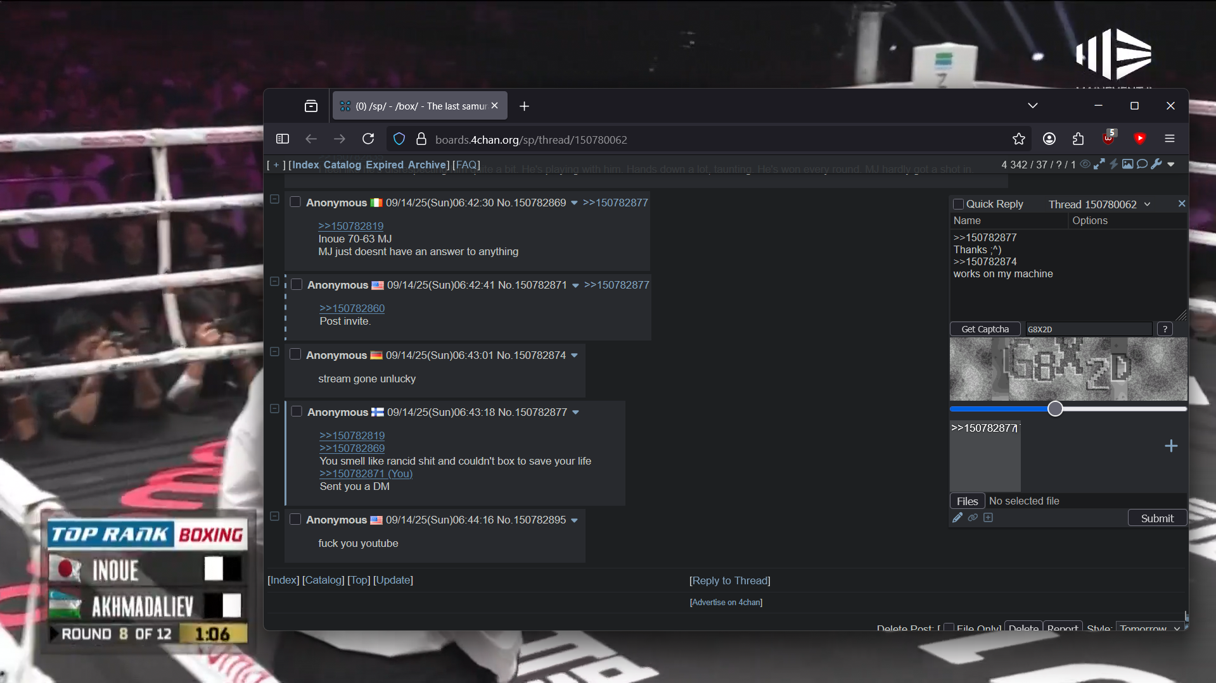Open the recent browsing Firefox View icon
This screenshot has width=1216, height=683.
click(x=311, y=106)
